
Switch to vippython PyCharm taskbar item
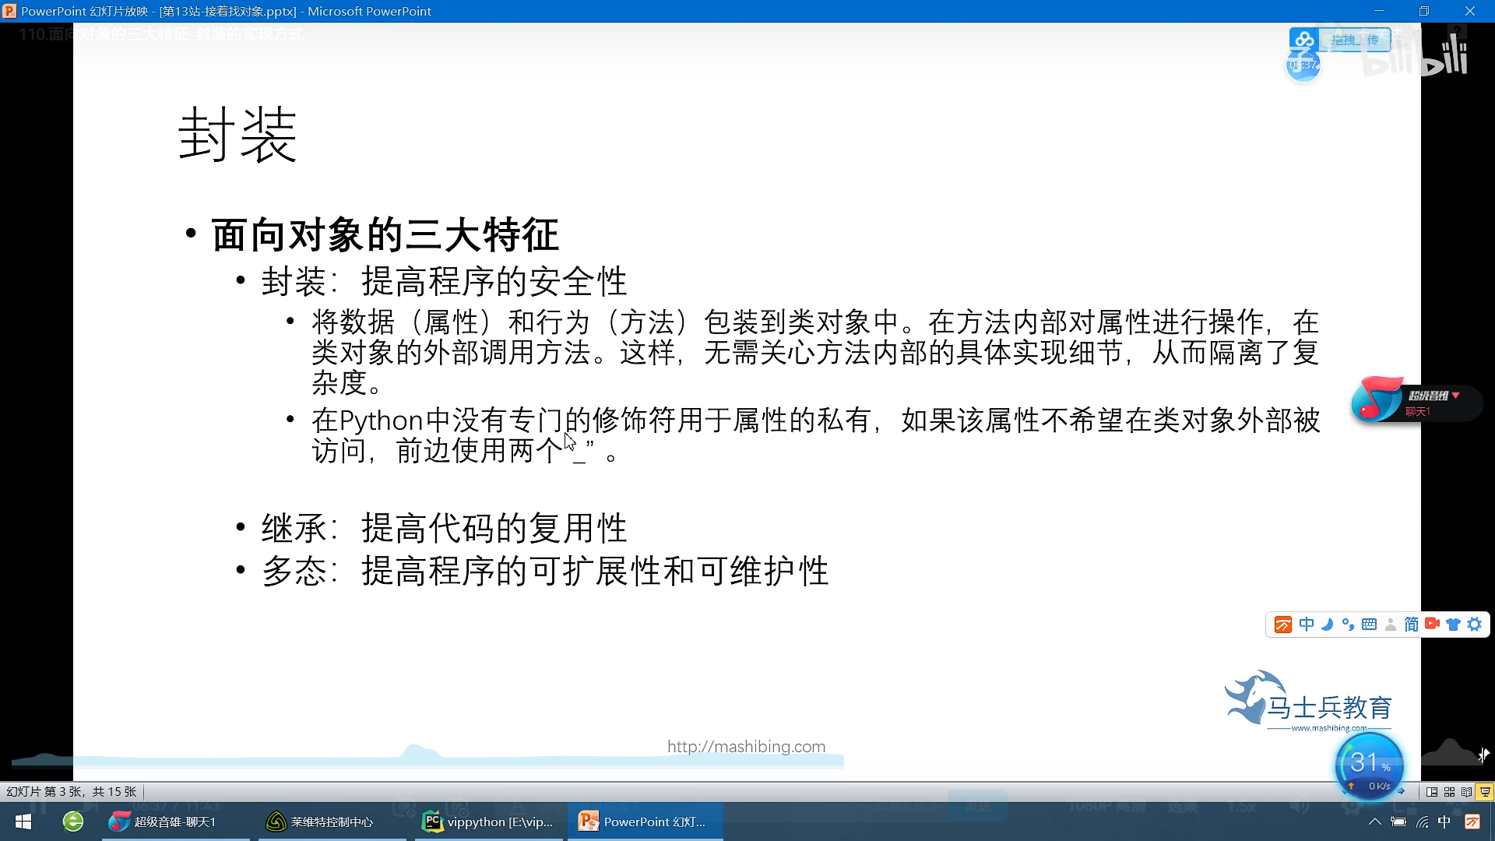pyautogui.click(x=489, y=822)
